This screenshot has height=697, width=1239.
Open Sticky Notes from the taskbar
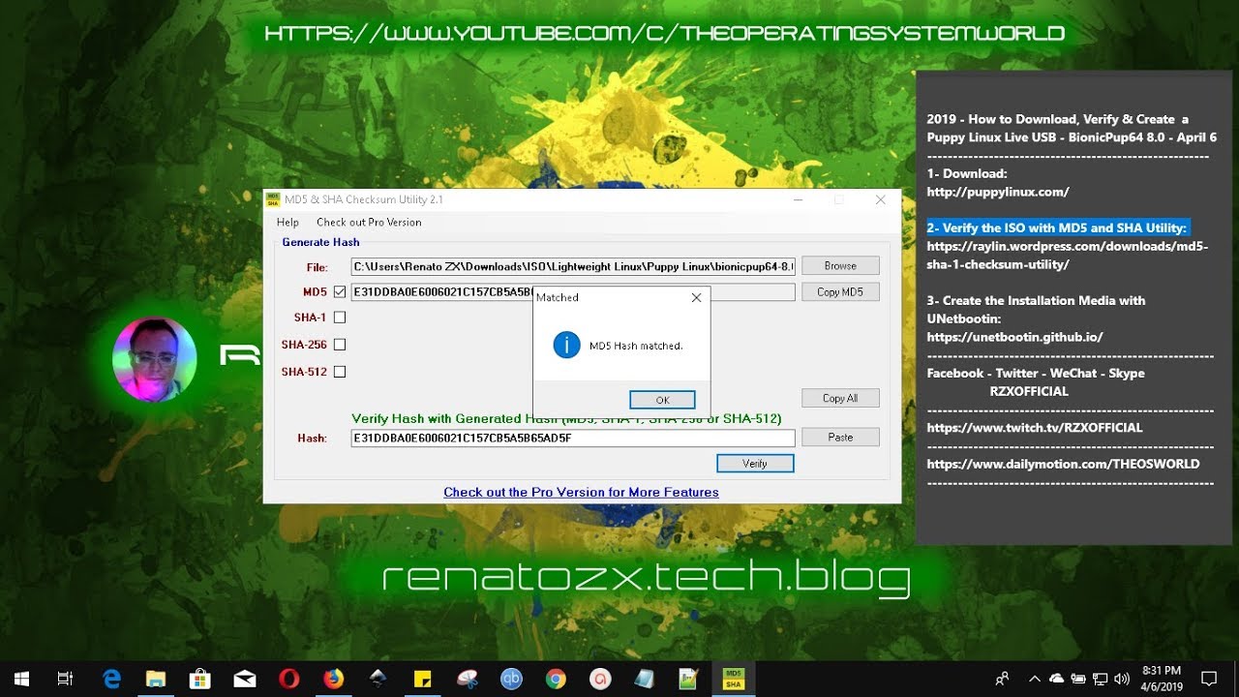point(423,679)
